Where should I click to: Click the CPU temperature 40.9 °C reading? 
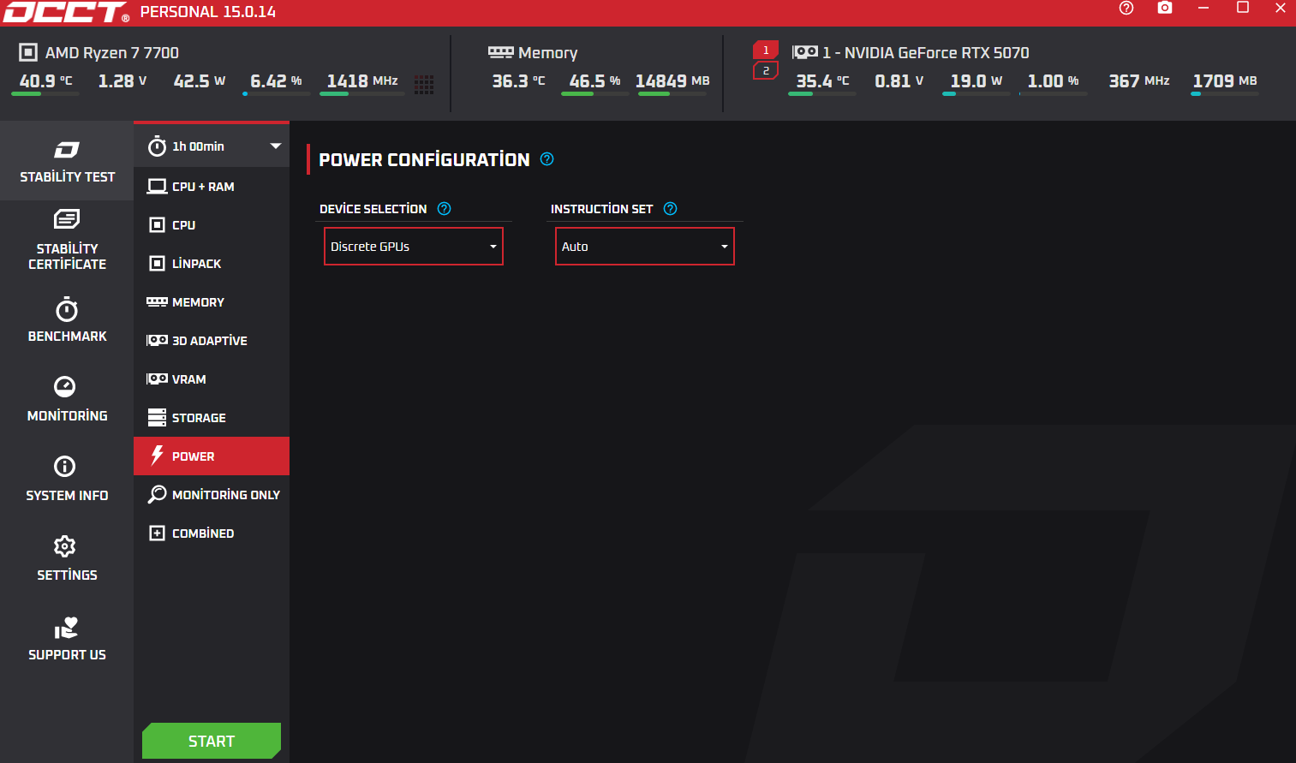pos(46,81)
